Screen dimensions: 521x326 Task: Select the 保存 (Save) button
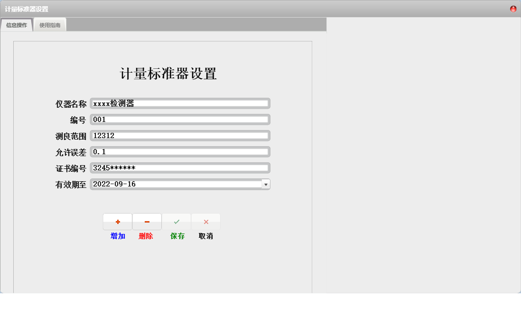pos(177,236)
